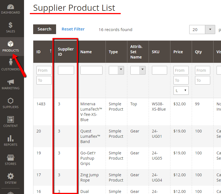Open the Reports bar chart icon
This screenshot has height=194, width=221.
(10, 139)
